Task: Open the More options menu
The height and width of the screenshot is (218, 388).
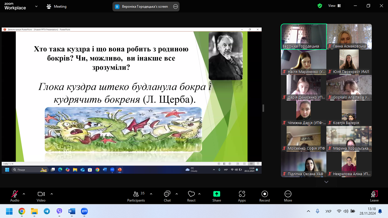Action: click(x=288, y=196)
